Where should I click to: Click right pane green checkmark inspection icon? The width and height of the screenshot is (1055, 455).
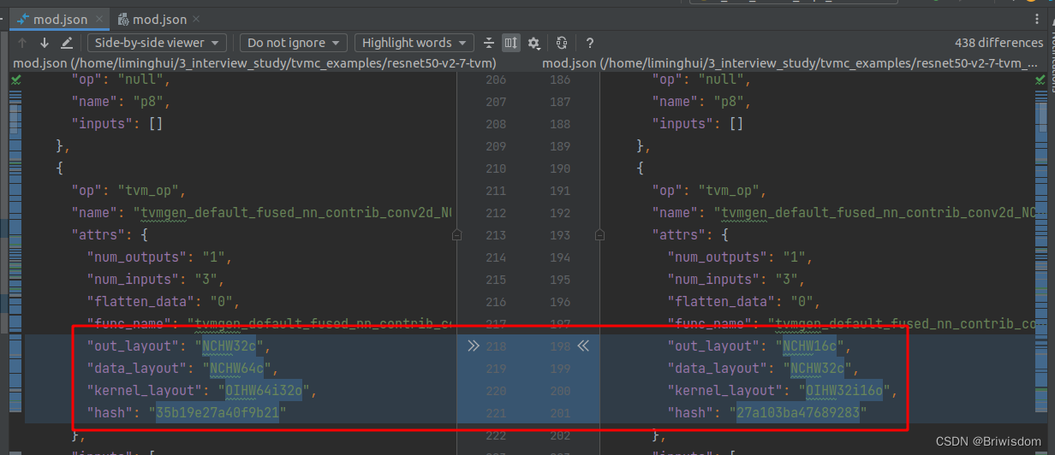point(1040,79)
